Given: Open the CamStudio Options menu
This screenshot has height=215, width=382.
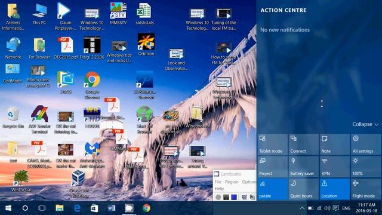Looking at the screenshot, I should 249,182.
